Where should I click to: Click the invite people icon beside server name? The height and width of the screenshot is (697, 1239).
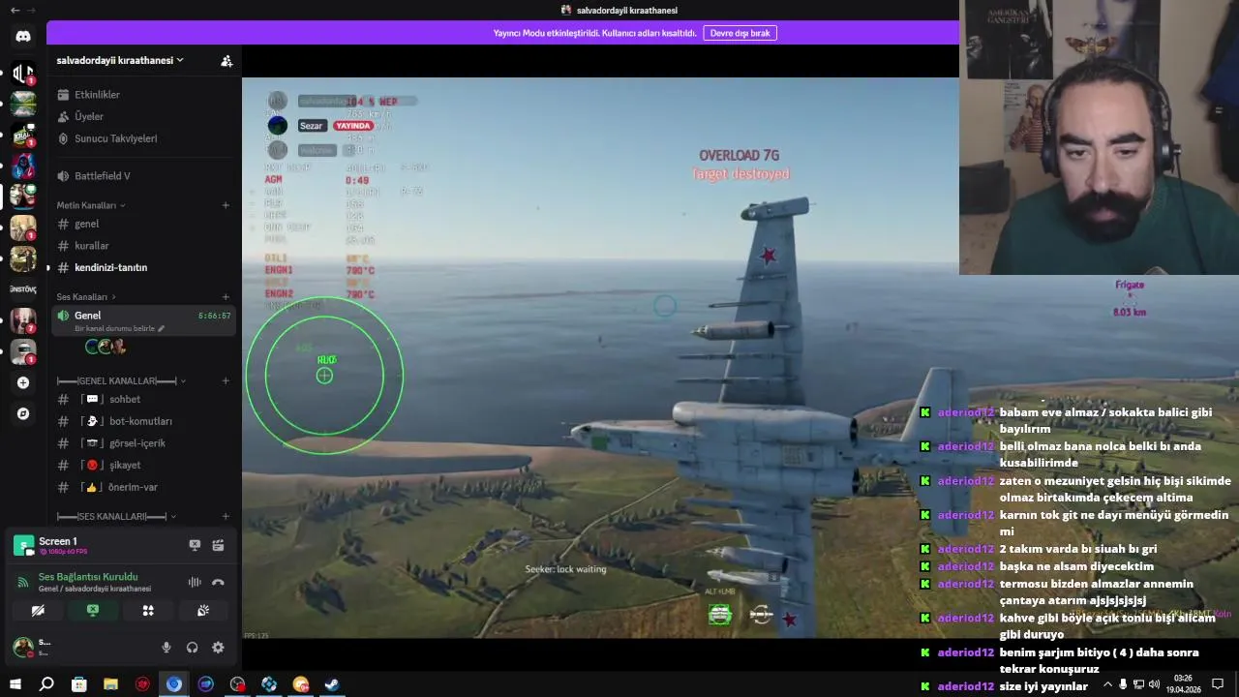tap(227, 60)
